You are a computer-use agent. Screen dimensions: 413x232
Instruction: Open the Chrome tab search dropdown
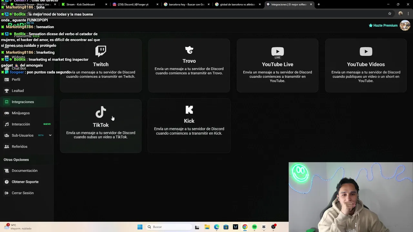pos(4,5)
